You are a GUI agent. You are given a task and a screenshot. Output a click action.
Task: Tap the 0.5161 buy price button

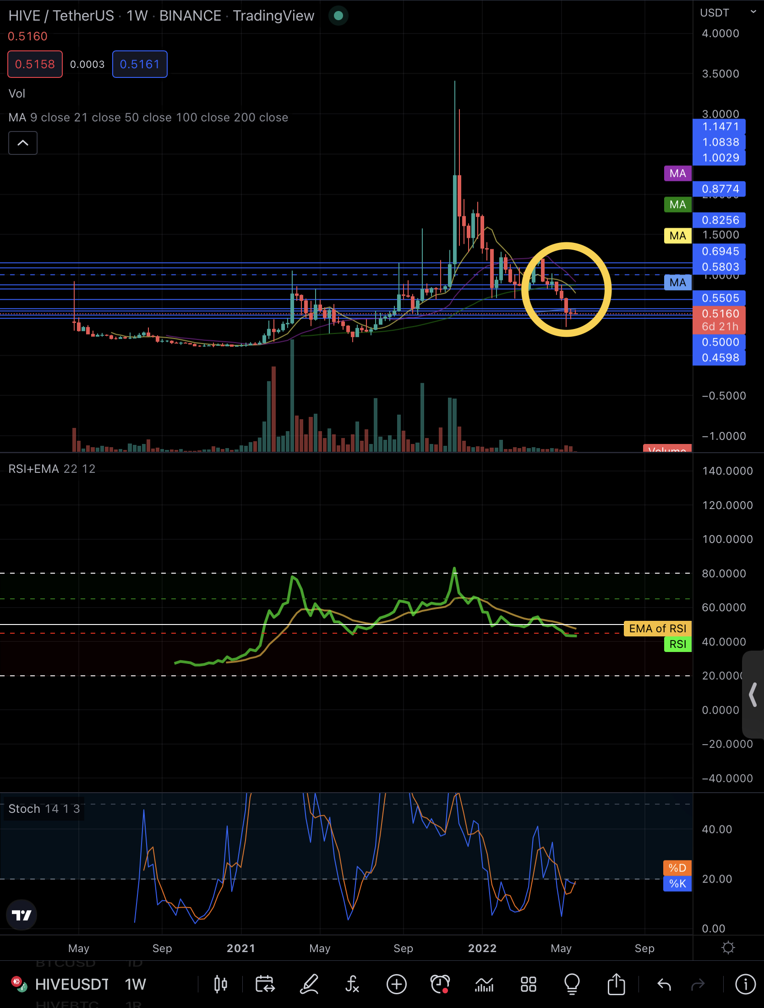point(140,64)
